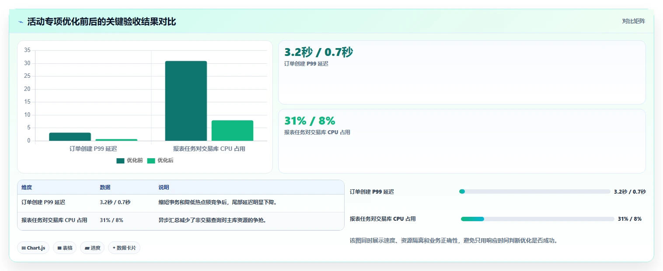Click the 进度 tag chip

(92, 248)
